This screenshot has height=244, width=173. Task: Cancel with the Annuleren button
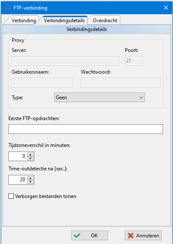click(x=143, y=236)
